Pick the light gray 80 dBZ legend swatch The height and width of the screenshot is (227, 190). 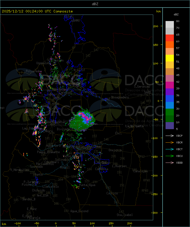170,25
